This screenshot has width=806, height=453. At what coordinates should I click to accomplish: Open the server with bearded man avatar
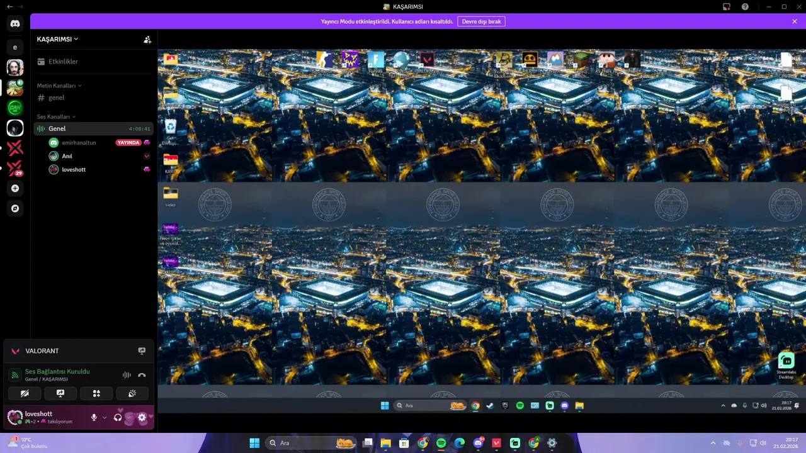pyautogui.click(x=15, y=67)
